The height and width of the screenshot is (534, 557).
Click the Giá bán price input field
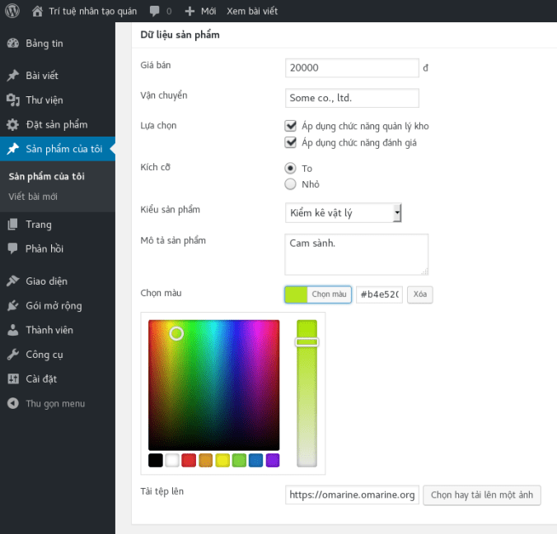[x=352, y=68]
